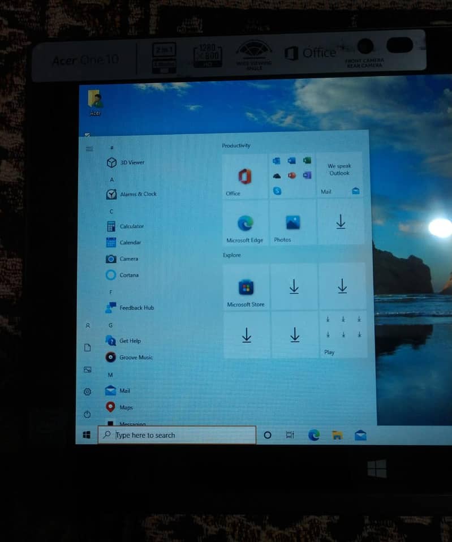This screenshot has width=452, height=542.
Task: Jump to letter A in app list
Action: pyautogui.click(x=111, y=180)
